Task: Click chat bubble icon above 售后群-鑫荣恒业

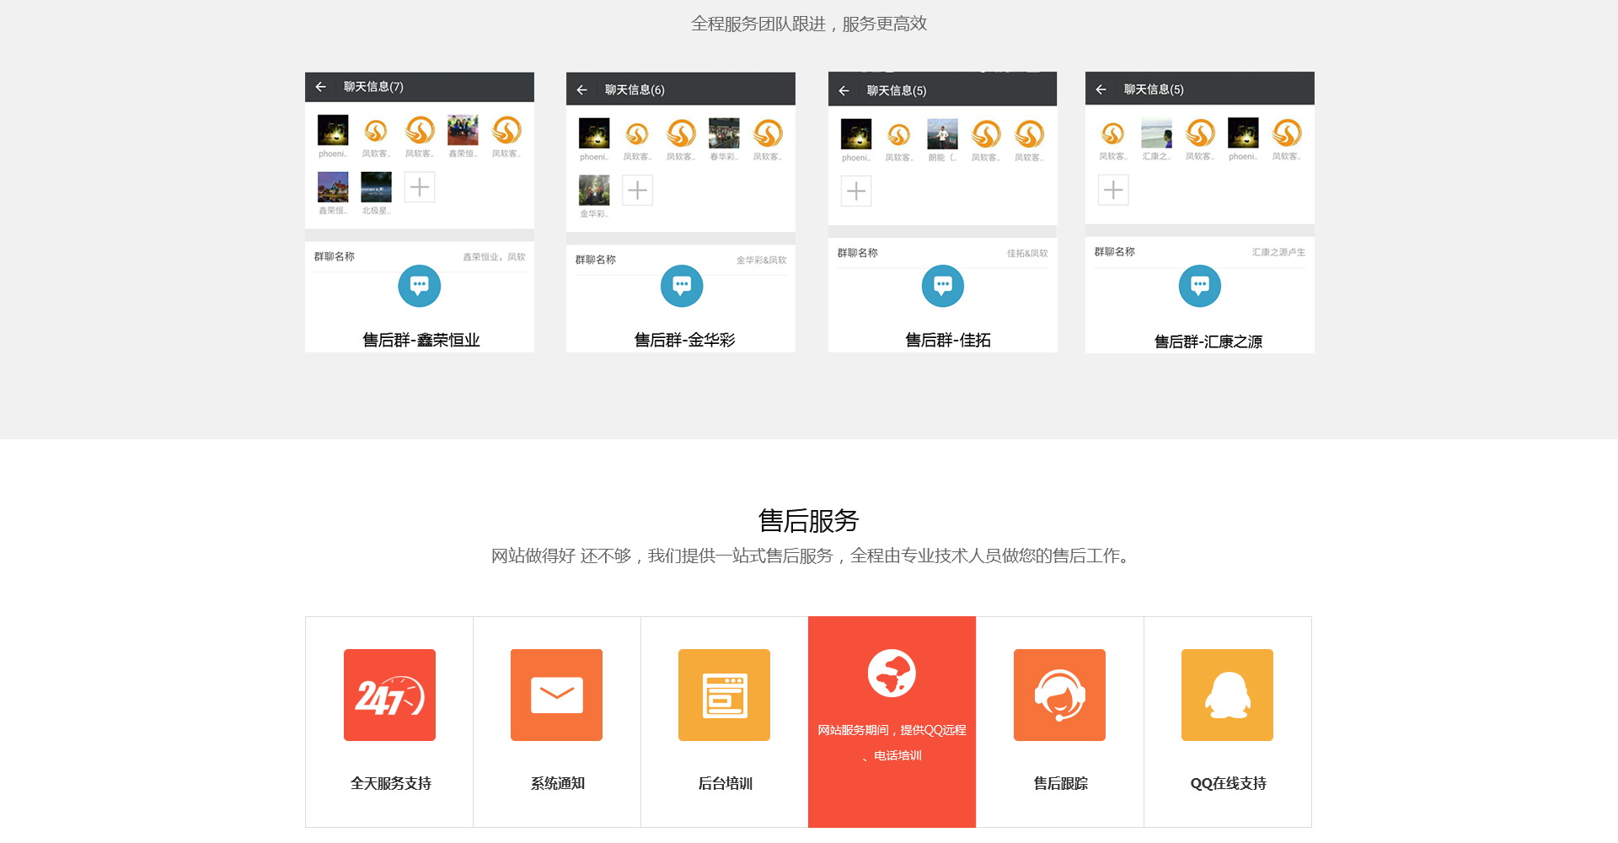Action: coord(419,286)
